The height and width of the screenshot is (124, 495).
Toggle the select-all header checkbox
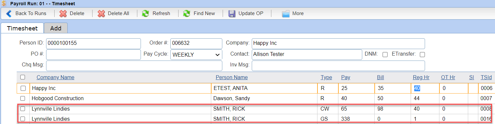(23, 77)
